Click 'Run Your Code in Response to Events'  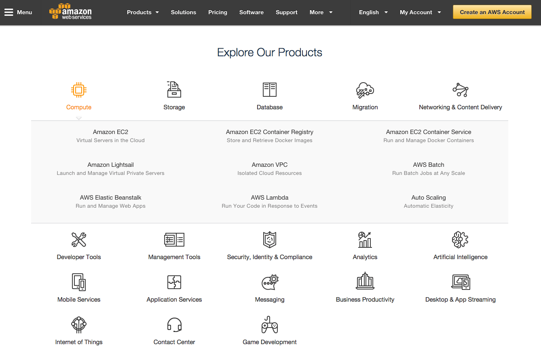click(x=270, y=206)
